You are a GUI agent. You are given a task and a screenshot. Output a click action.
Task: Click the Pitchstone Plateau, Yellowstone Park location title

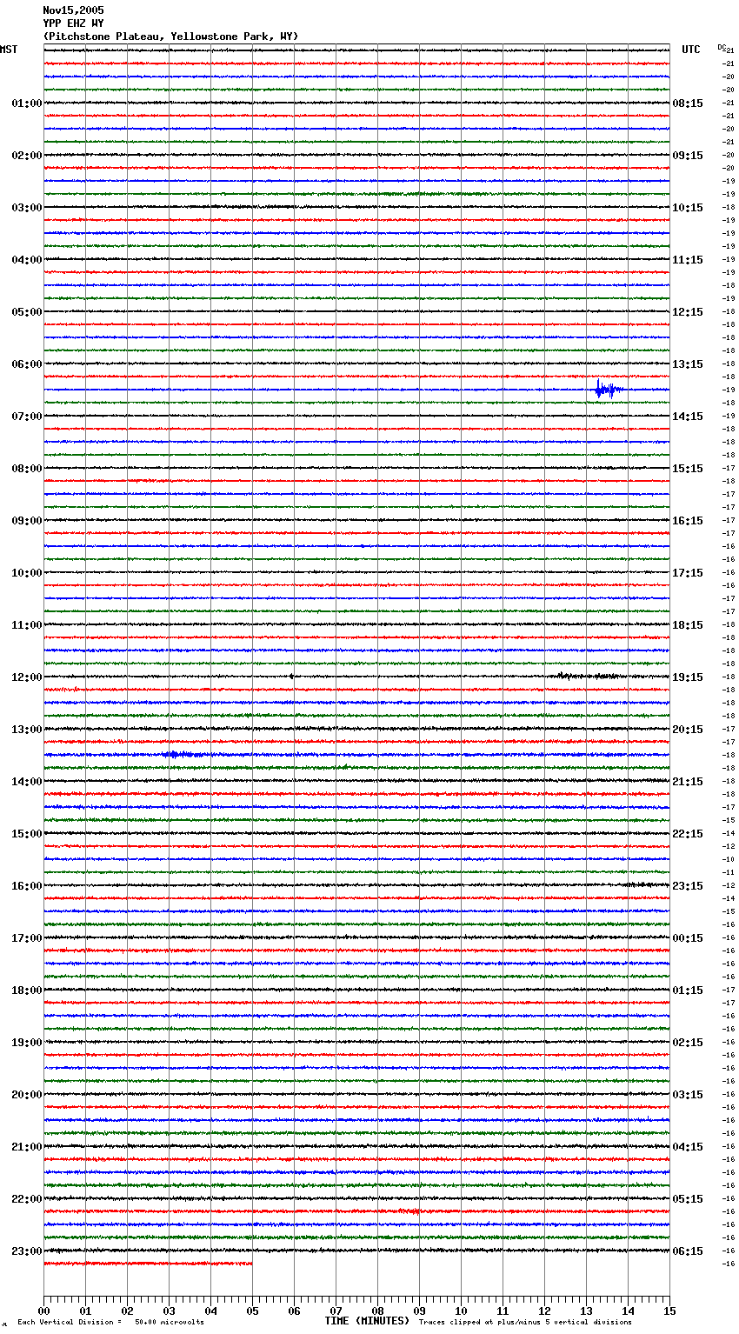point(170,37)
